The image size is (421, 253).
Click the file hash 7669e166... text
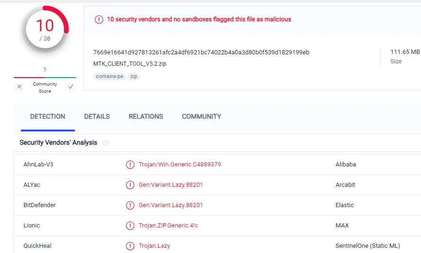pyautogui.click(x=201, y=52)
